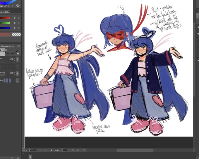Click the pencil brush stroke preview
This screenshot has width=199, height=159.
pos(10,52)
